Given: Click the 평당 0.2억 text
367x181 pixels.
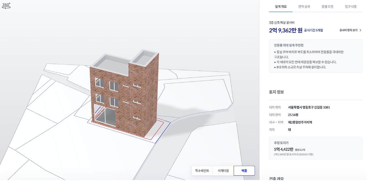Looking at the screenshot, I should (300, 149).
